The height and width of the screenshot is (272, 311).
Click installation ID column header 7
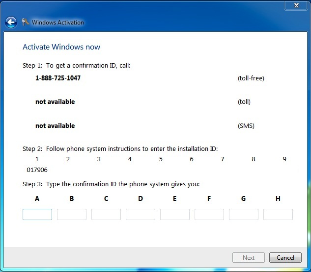(223, 159)
